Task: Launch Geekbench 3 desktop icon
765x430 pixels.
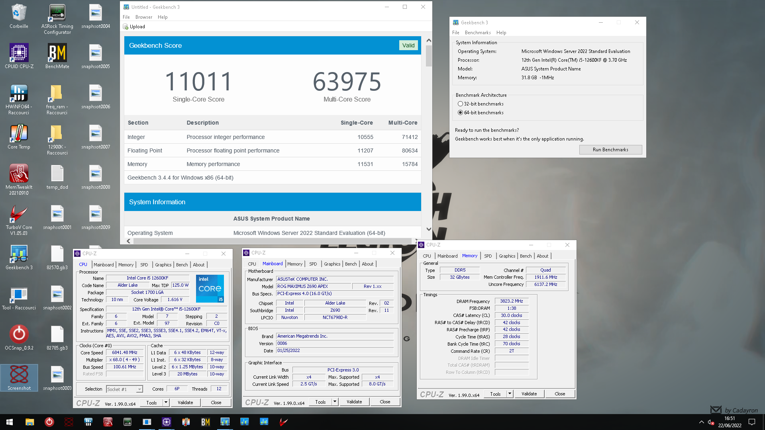Action: pyautogui.click(x=19, y=258)
